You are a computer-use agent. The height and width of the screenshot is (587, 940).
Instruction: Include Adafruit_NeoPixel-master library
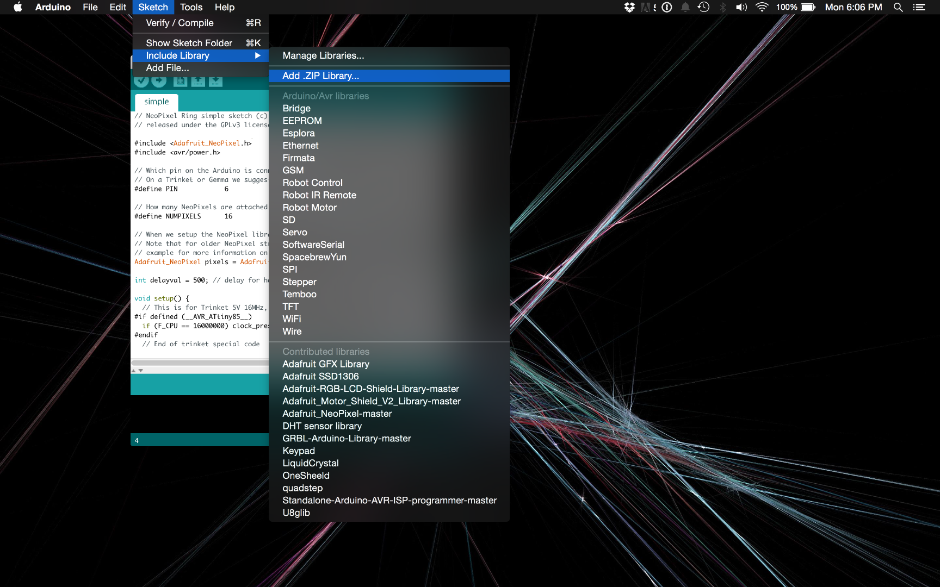tap(389, 414)
